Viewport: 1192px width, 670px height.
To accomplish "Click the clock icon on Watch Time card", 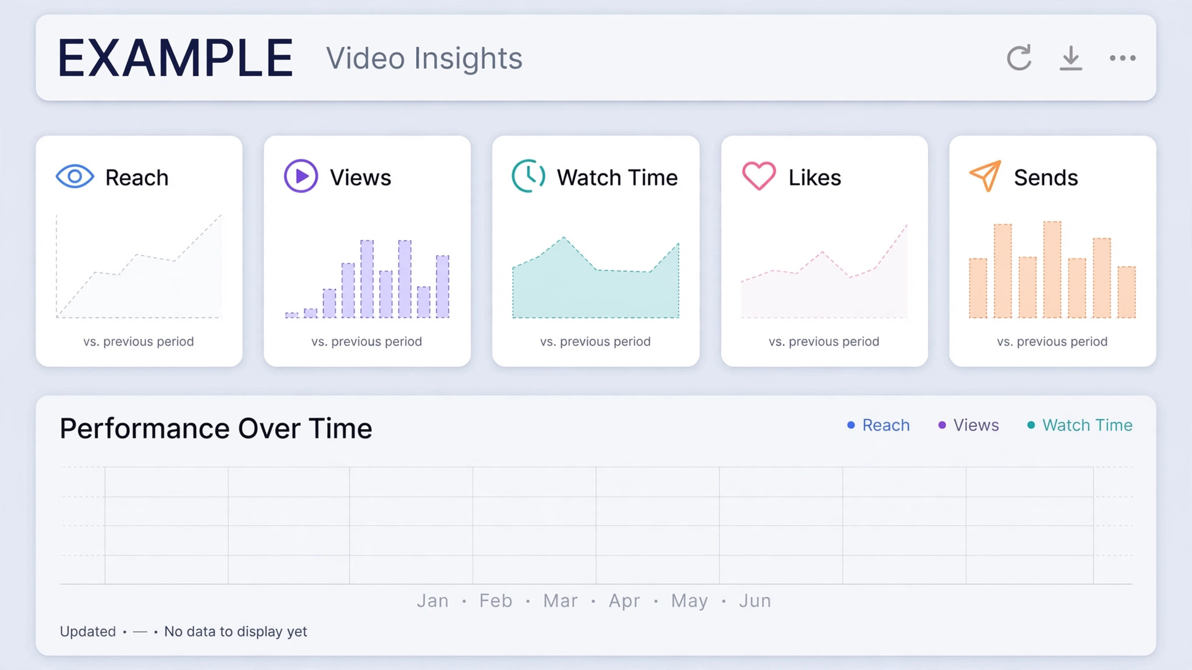I will 528,176.
